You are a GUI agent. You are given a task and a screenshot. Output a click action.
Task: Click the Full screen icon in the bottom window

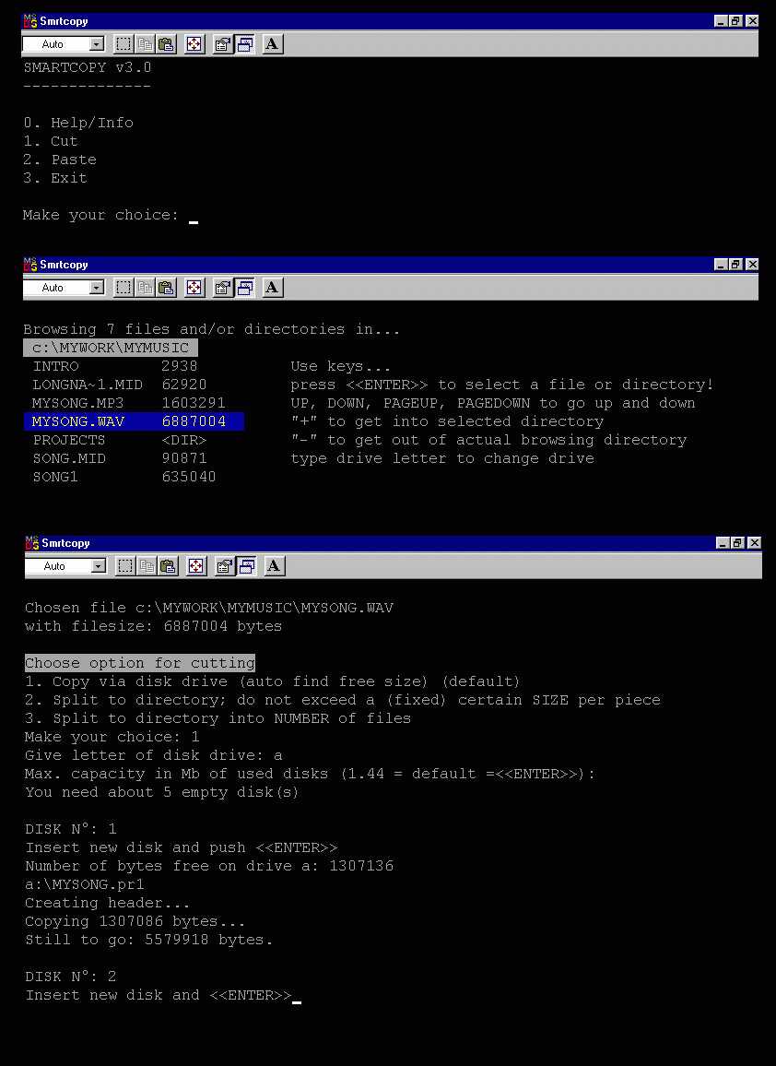(x=196, y=566)
